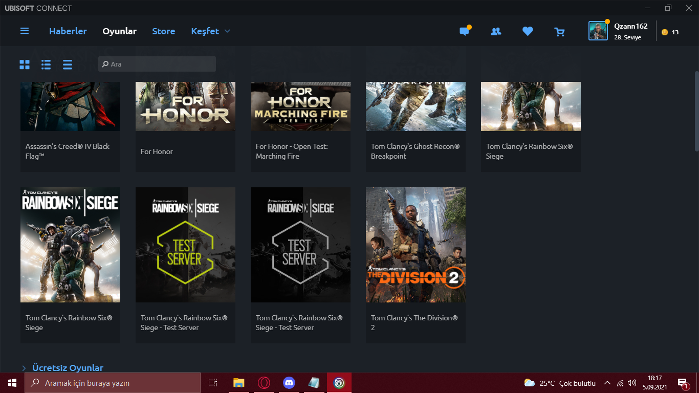Click "For Honor - Open Test: Marching Fire" title
This screenshot has height=393, width=699.
pos(292,151)
